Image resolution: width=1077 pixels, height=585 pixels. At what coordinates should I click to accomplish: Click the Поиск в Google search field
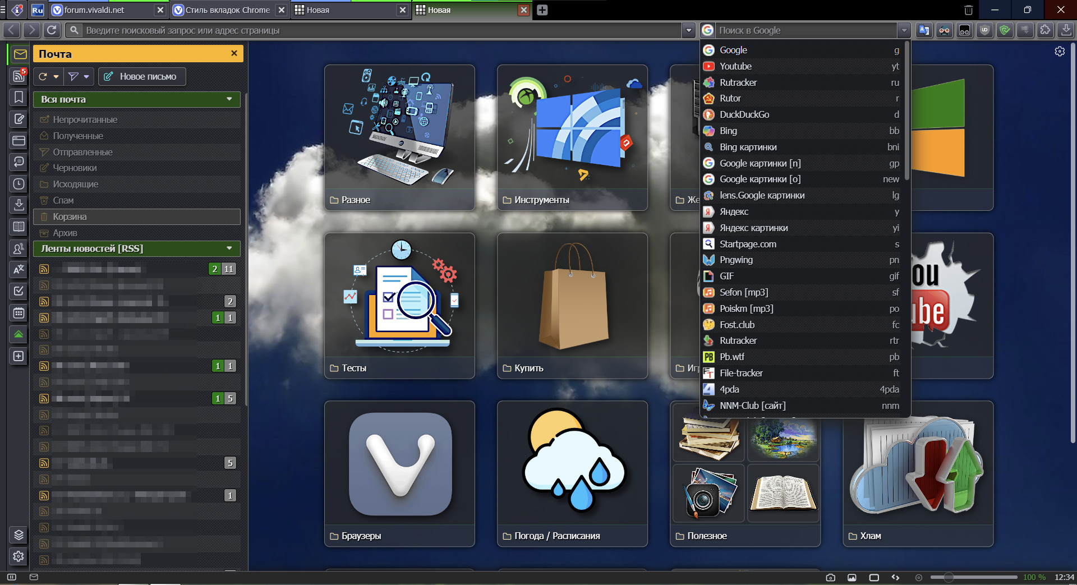coord(807,30)
